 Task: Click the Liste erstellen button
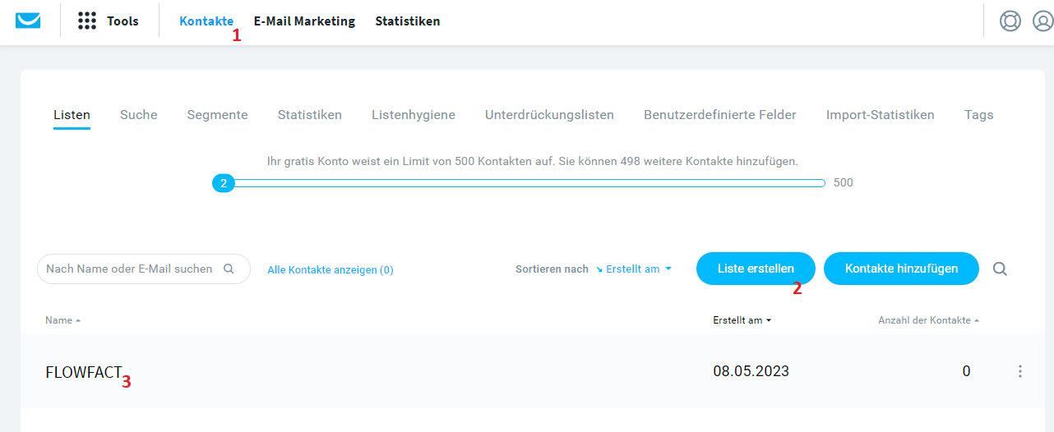(756, 269)
